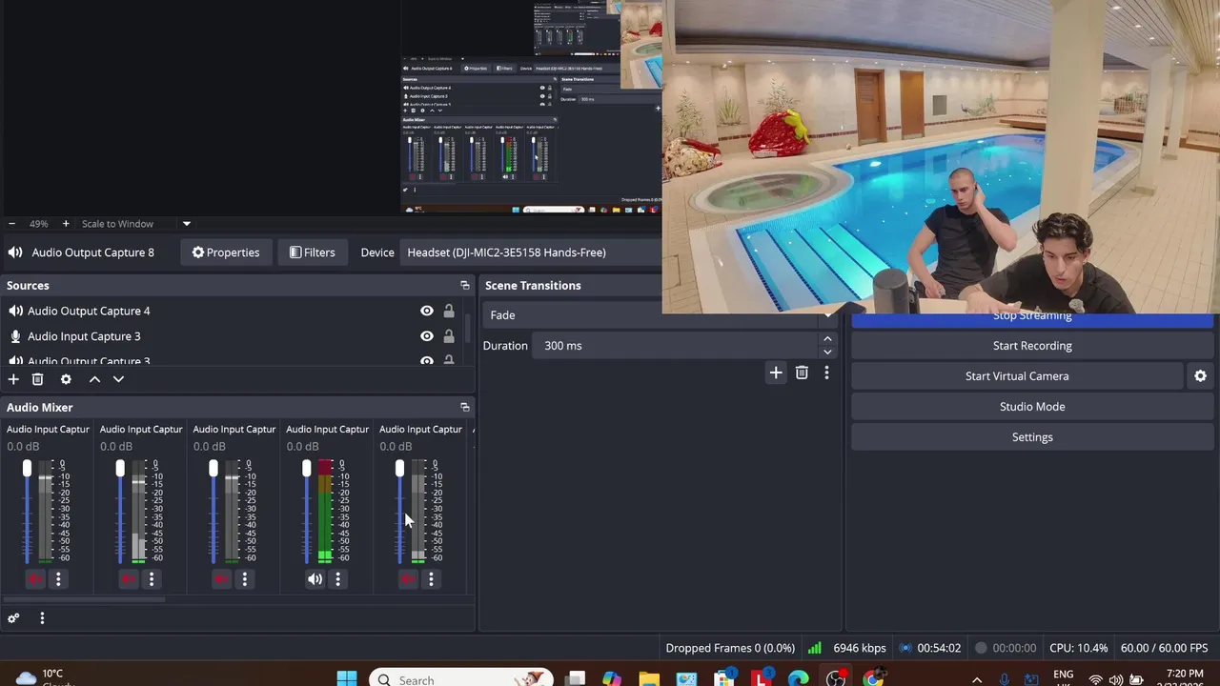1220x686 pixels.
Task: Open the Filters button for the source
Action: point(312,252)
